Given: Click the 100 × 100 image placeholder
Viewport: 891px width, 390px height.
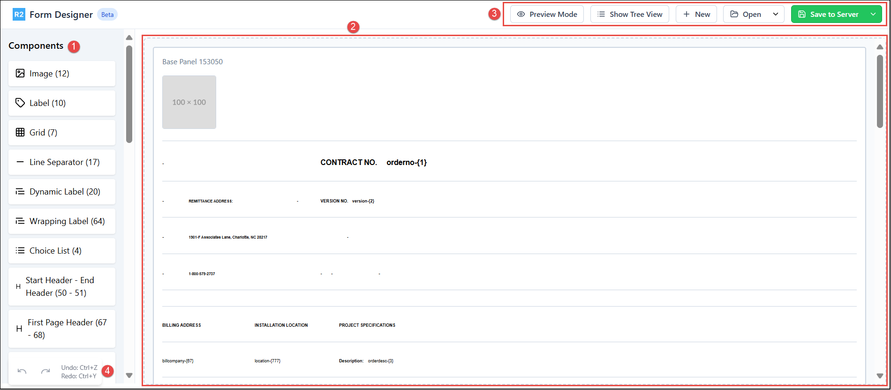Looking at the screenshot, I should point(189,102).
